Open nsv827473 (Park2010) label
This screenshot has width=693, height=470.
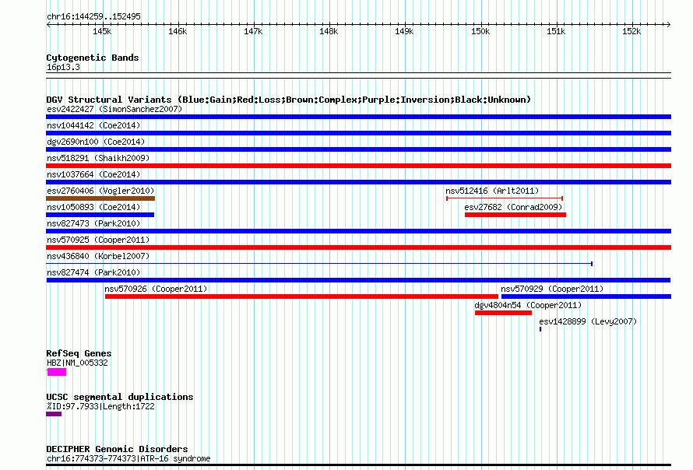click(x=93, y=223)
